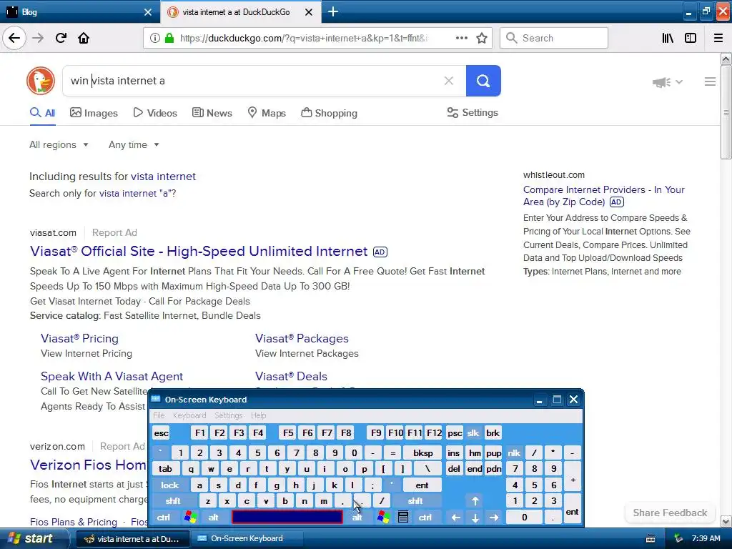Open DuckDuckGo side menu icon

click(x=710, y=81)
